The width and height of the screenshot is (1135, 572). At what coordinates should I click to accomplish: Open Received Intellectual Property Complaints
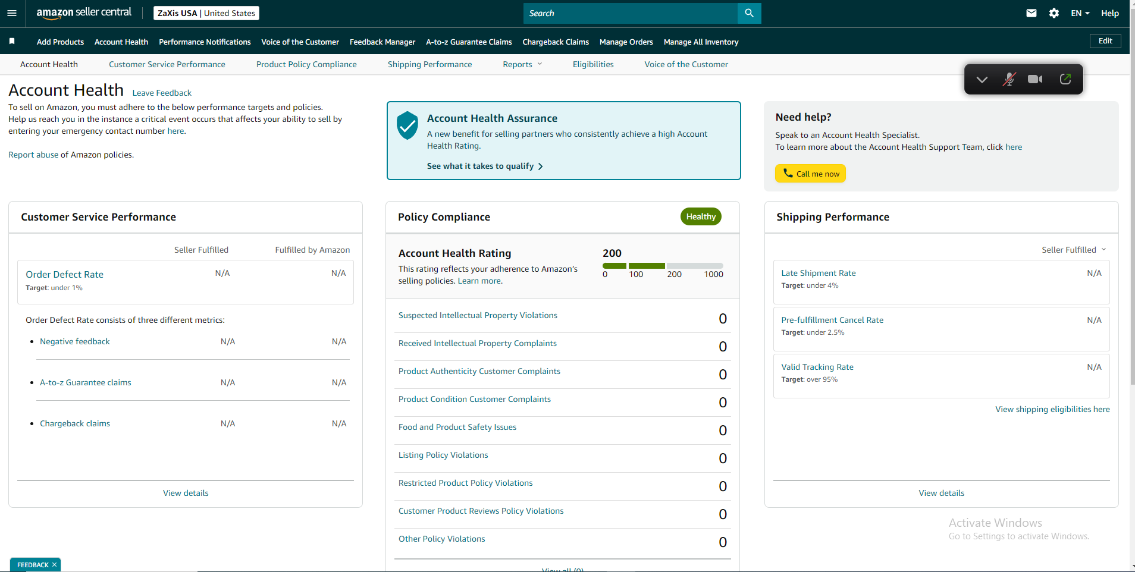[x=478, y=343]
